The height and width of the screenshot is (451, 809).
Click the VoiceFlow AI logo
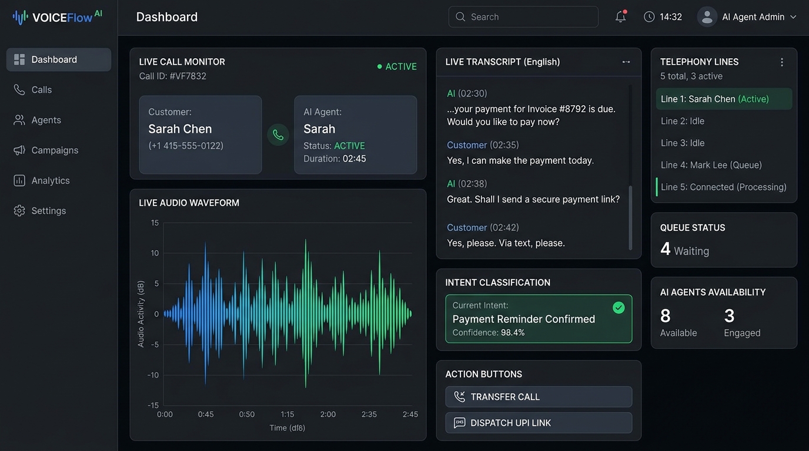click(57, 17)
